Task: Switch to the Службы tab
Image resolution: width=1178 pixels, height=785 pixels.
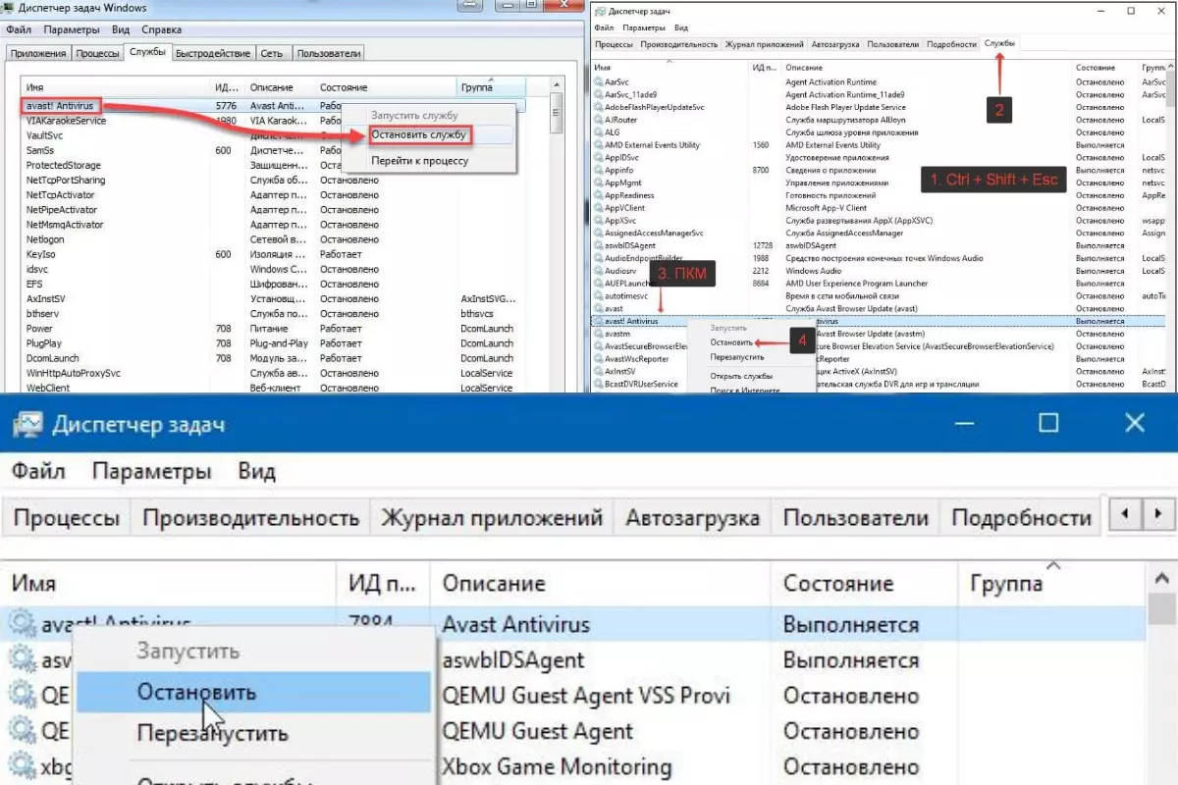Action: (999, 42)
